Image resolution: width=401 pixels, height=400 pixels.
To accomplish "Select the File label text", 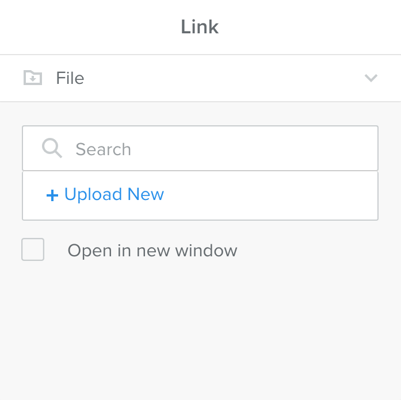I will (70, 78).
